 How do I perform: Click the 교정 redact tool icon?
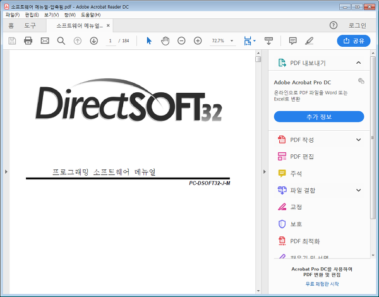[282, 207]
